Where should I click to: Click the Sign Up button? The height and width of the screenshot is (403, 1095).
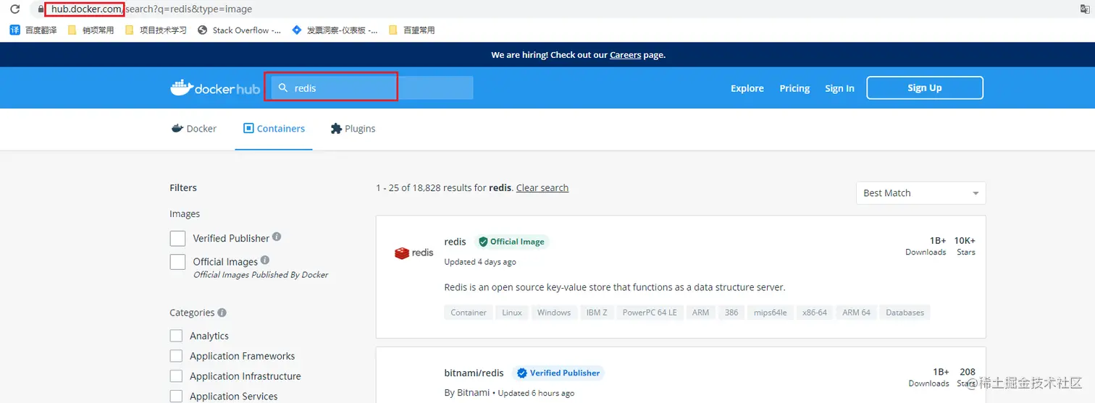[925, 88]
